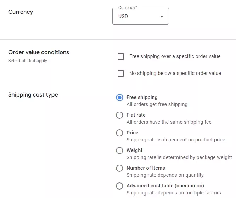Click the Currency dropdown arrow icon
The height and width of the screenshot is (198, 236).
click(162, 16)
